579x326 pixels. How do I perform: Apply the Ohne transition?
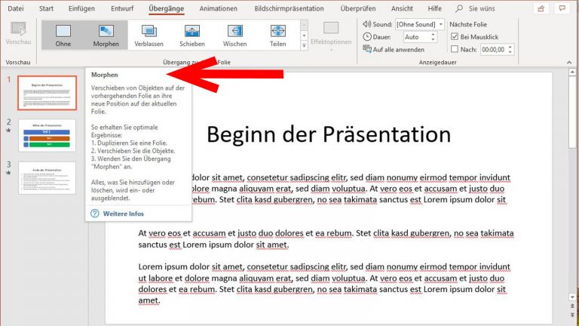click(x=63, y=35)
